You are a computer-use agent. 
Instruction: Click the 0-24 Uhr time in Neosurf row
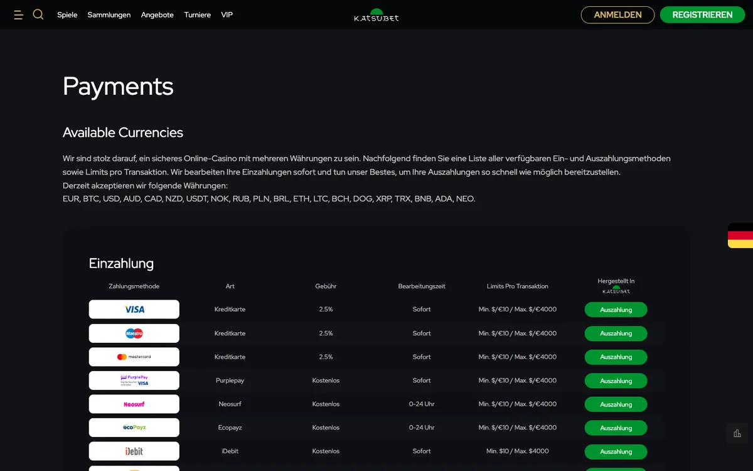(x=422, y=404)
